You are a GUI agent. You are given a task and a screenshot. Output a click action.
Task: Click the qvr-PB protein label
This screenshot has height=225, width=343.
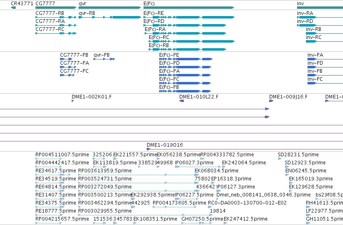(x=102, y=55)
